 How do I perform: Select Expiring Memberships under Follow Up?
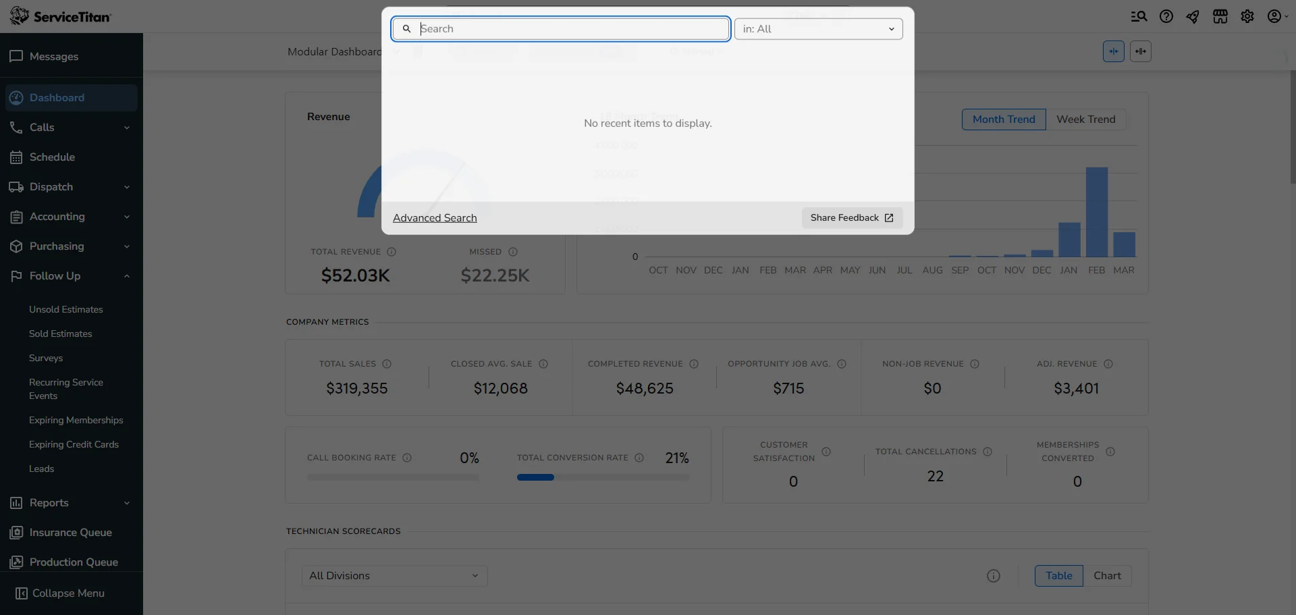point(76,420)
